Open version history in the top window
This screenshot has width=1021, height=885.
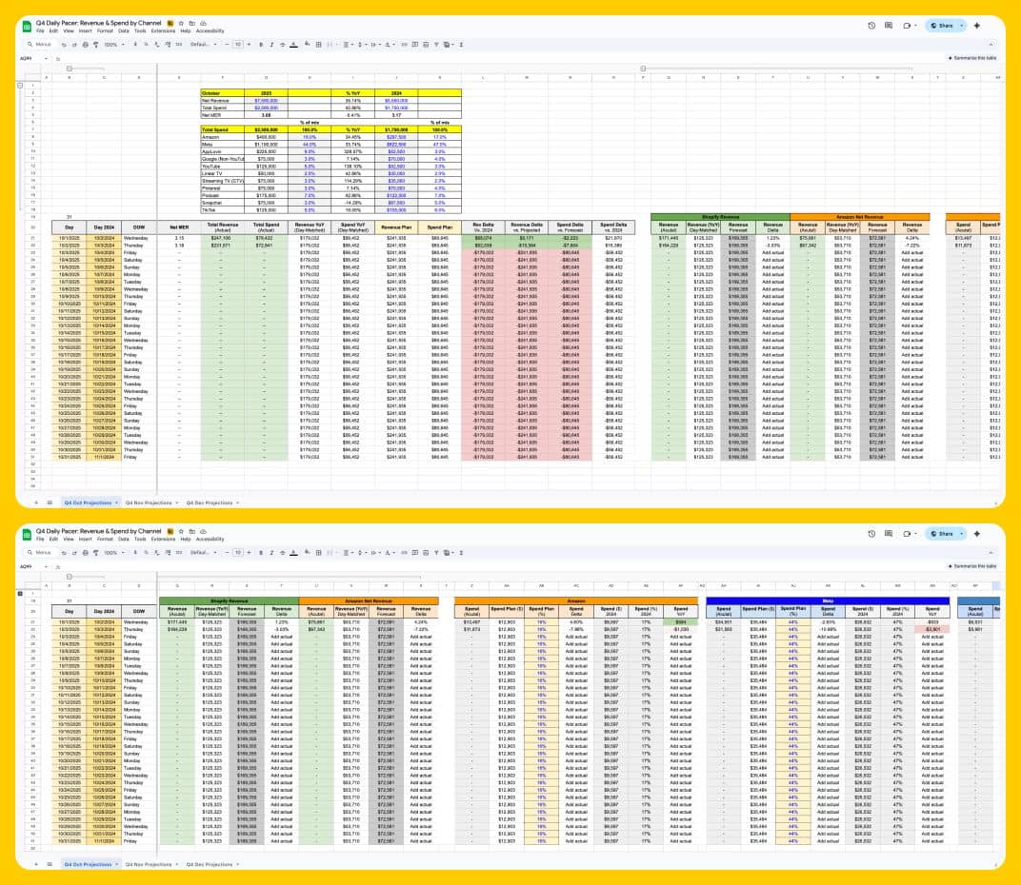(x=871, y=27)
